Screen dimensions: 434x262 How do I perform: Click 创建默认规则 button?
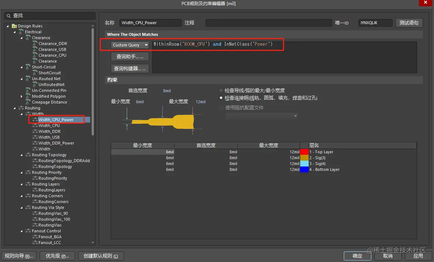click(101, 256)
